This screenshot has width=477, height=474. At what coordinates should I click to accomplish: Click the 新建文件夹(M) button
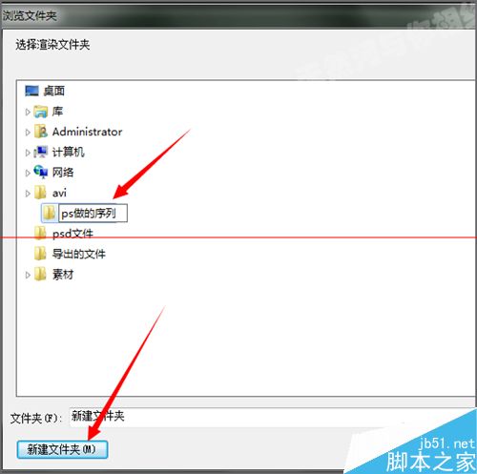pyautogui.click(x=62, y=449)
